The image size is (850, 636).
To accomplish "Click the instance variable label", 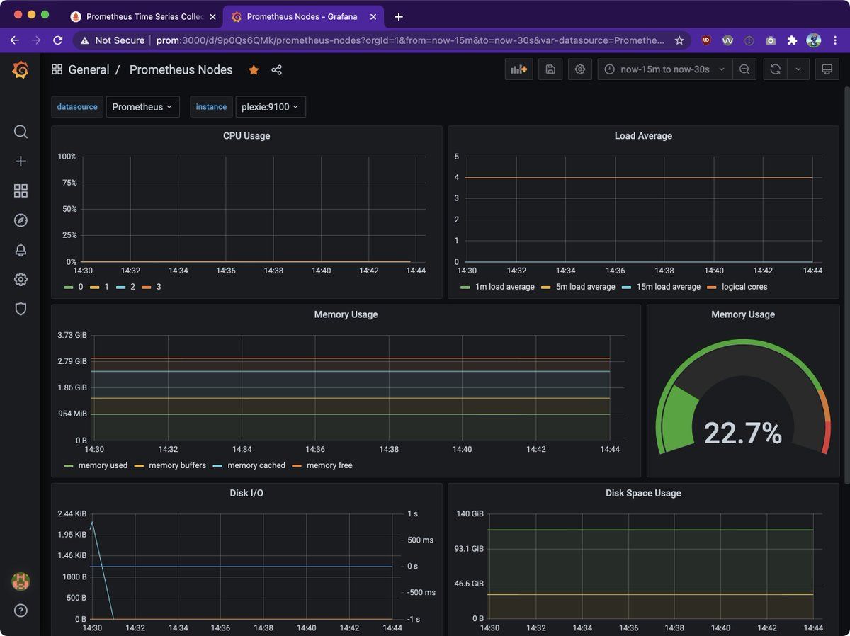I will click(x=211, y=107).
